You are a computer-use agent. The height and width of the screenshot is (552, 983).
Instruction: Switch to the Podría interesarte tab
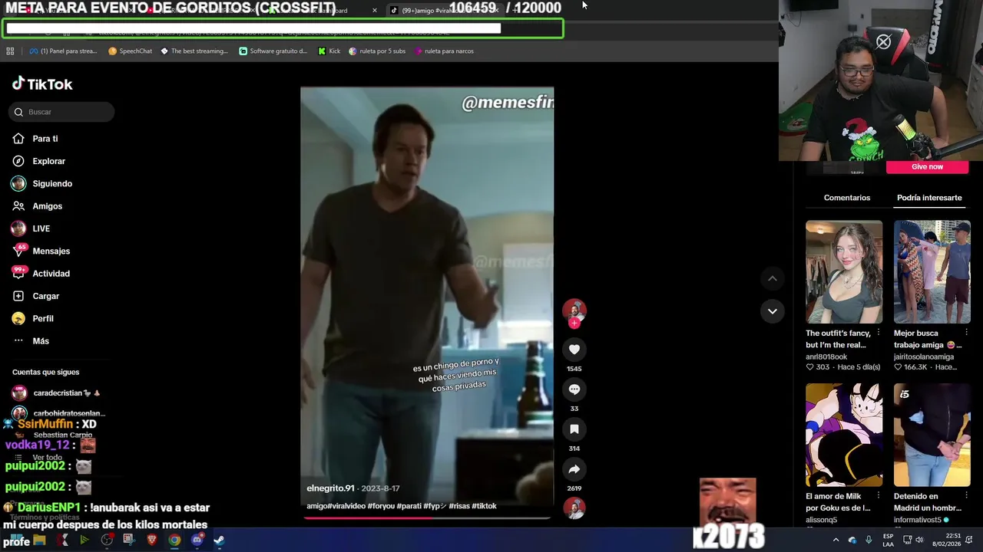[x=929, y=198]
